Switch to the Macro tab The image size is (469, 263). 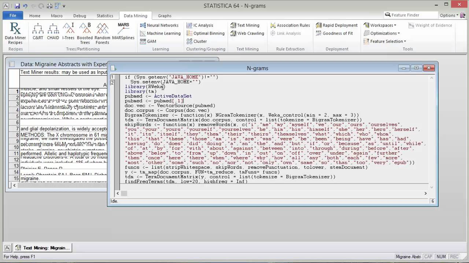(x=57, y=16)
